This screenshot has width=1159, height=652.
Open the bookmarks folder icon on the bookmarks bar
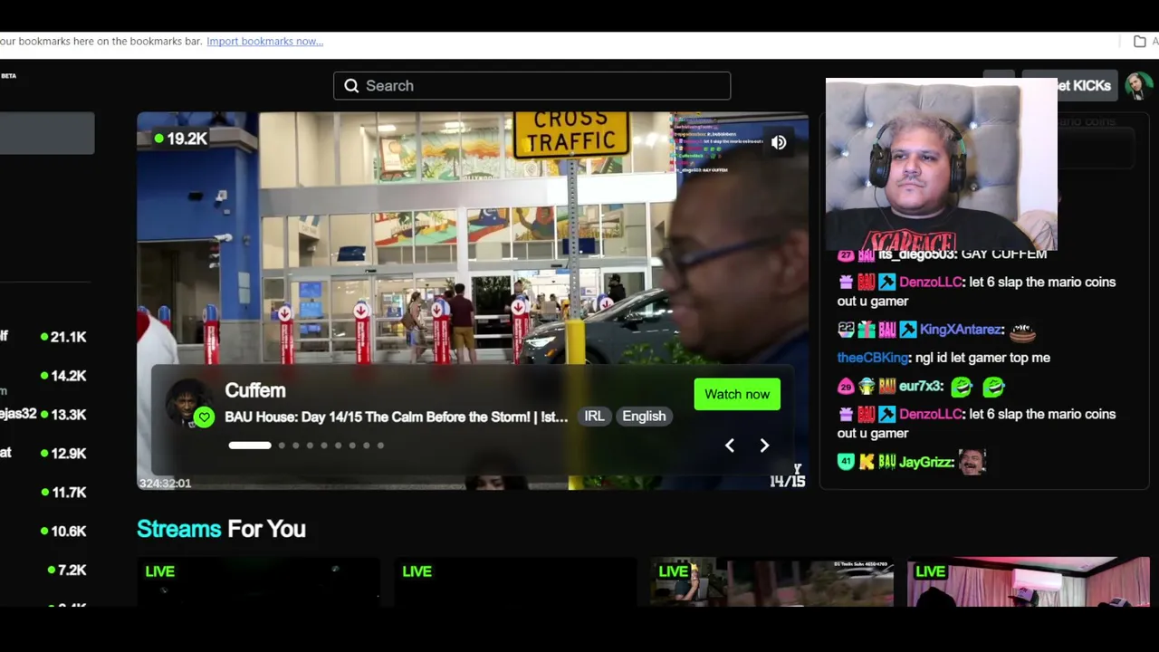pos(1139,42)
